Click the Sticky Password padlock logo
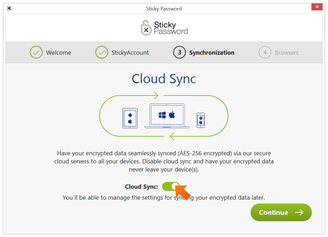Screen dimensions: 328x237 click(146, 28)
